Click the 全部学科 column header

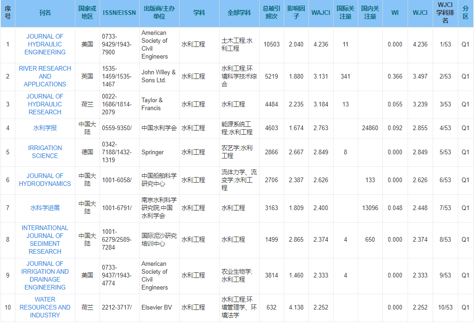[x=239, y=13]
